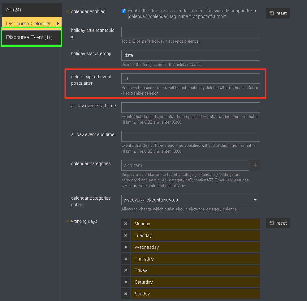This screenshot has height=301, width=307.
Task: Edit delete expired event posts after value
Action: pyautogui.click(x=191, y=78)
